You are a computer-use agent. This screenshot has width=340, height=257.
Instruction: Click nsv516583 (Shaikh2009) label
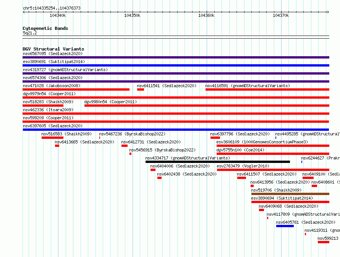tap(66, 134)
